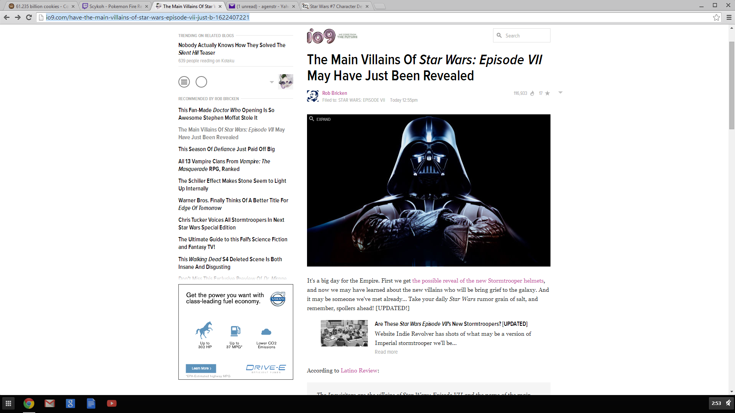The width and height of the screenshot is (735, 413).
Task: Click the address bar URL
Action: point(147,17)
